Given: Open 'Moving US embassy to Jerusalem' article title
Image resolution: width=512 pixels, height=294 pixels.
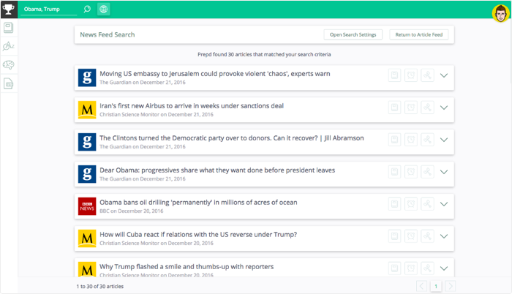Looking at the screenshot, I should [215, 74].
